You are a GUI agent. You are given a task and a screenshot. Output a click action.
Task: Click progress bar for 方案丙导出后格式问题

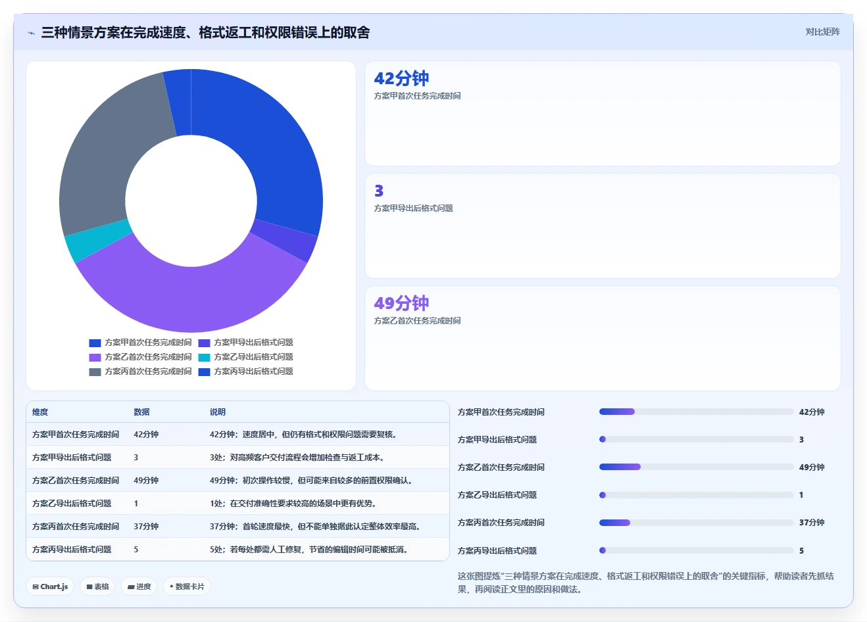pos(696,550)
